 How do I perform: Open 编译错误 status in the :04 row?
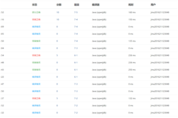[x=36, y=48]
